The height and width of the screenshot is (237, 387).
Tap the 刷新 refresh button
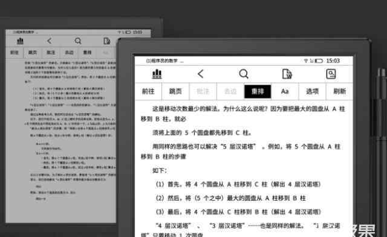pos(340,91)
